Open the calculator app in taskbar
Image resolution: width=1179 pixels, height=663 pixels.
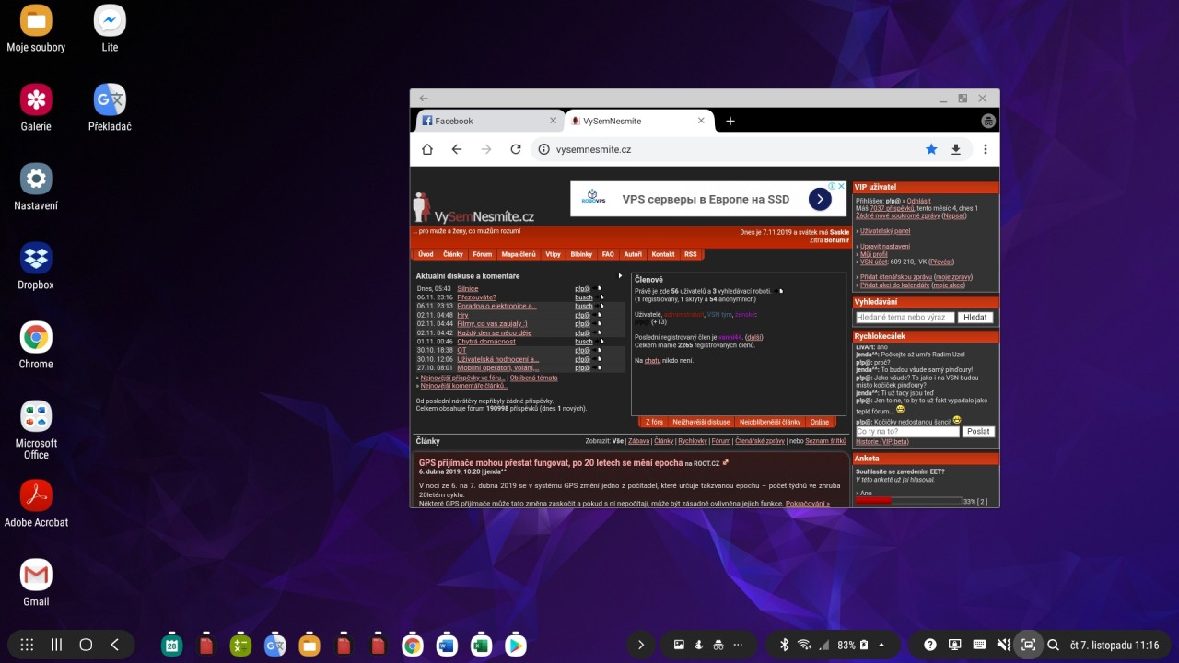240,646
